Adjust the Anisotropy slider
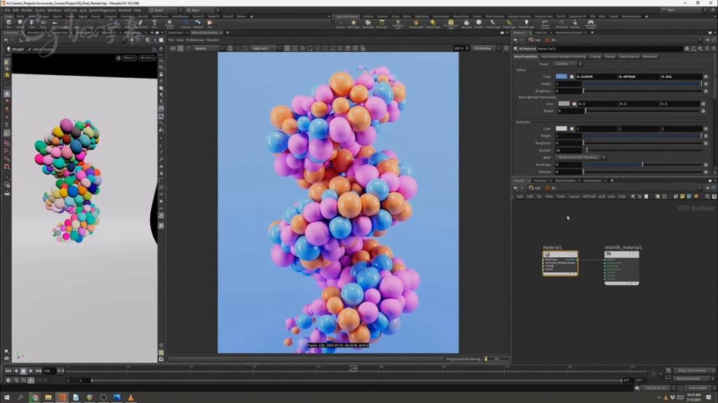The width and height of the screenshot is (718, 403). [x=642, y=165]
